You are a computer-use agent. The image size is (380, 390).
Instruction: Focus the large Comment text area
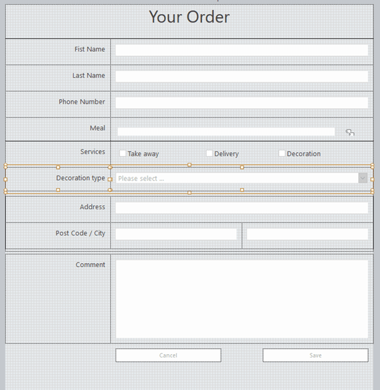242,299
